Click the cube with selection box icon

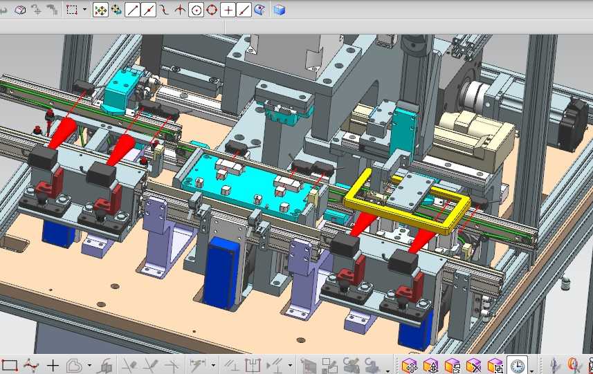tap(495, 366)
